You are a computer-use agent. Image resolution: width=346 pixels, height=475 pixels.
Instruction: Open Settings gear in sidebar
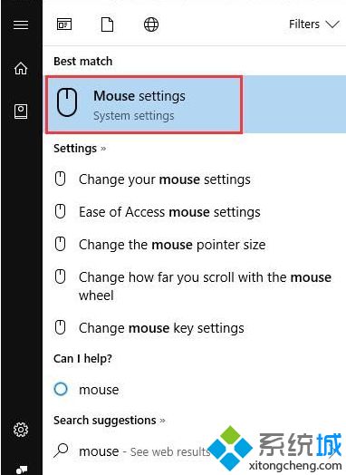tap(21, 430)
